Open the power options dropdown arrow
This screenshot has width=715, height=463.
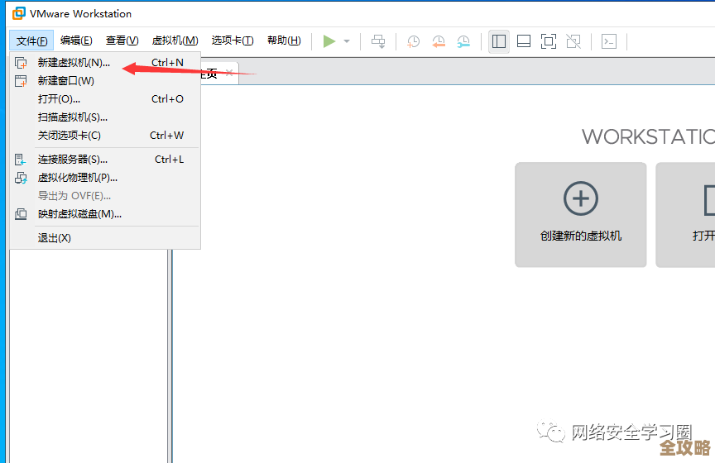point(347,41)
